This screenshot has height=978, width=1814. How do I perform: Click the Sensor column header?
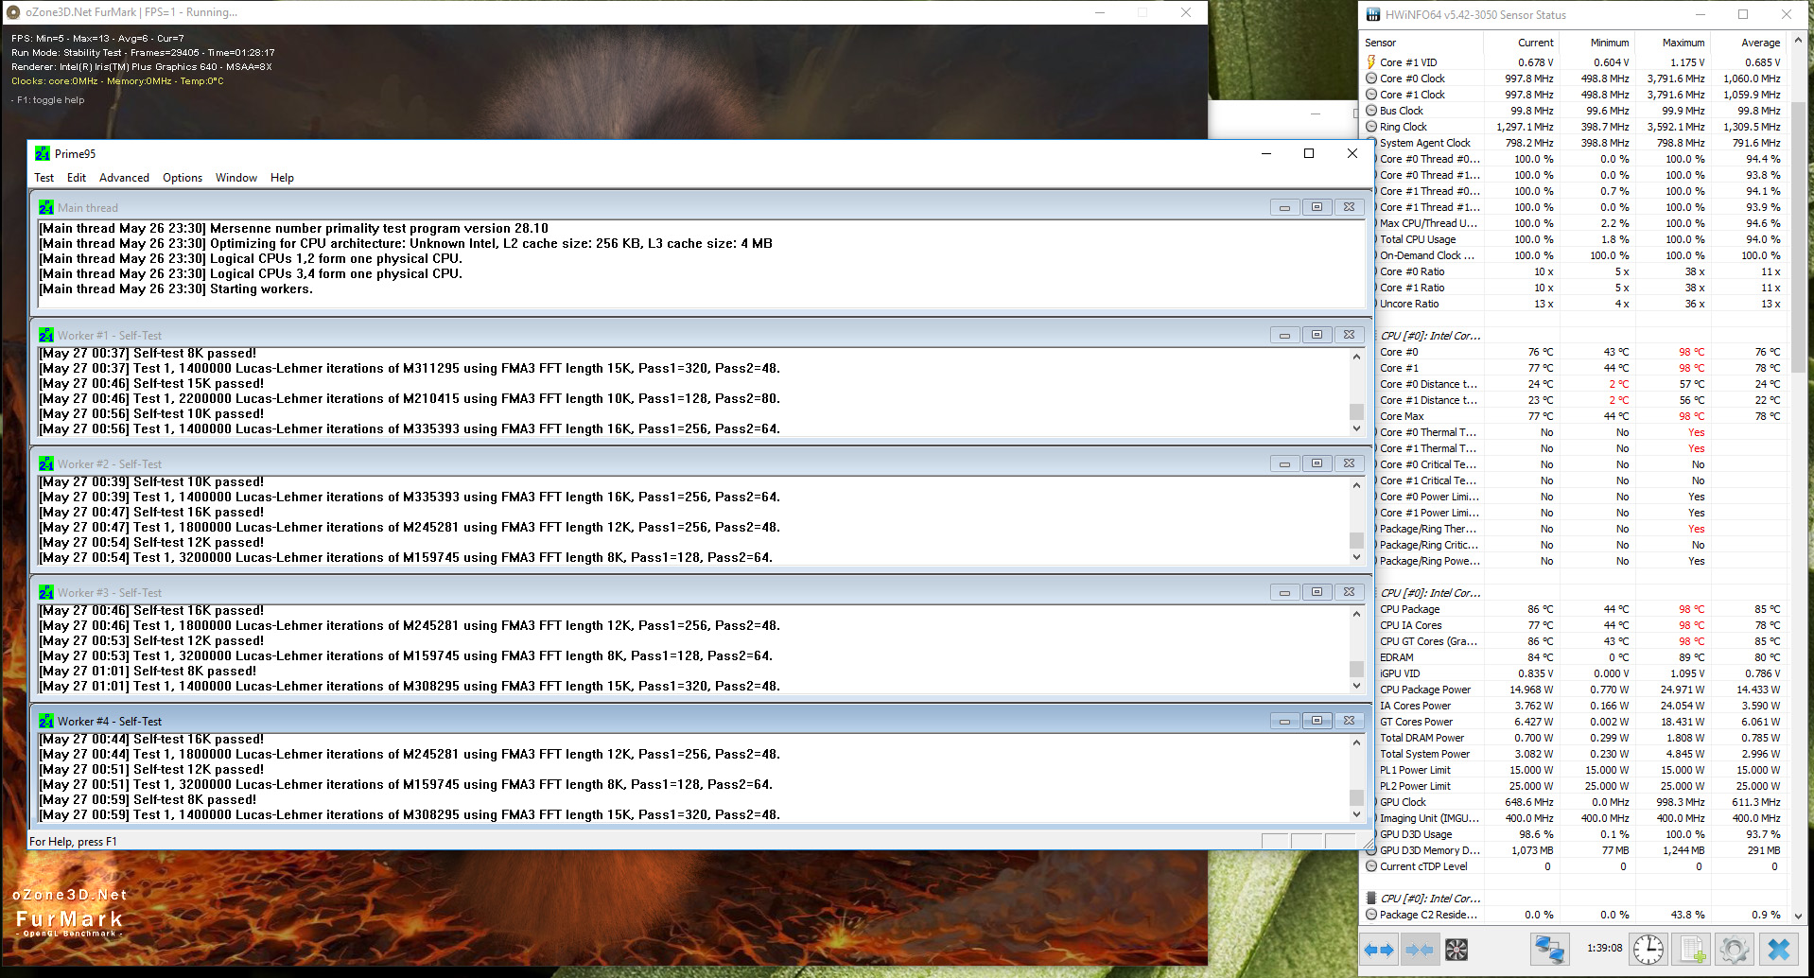[1422, 43]
